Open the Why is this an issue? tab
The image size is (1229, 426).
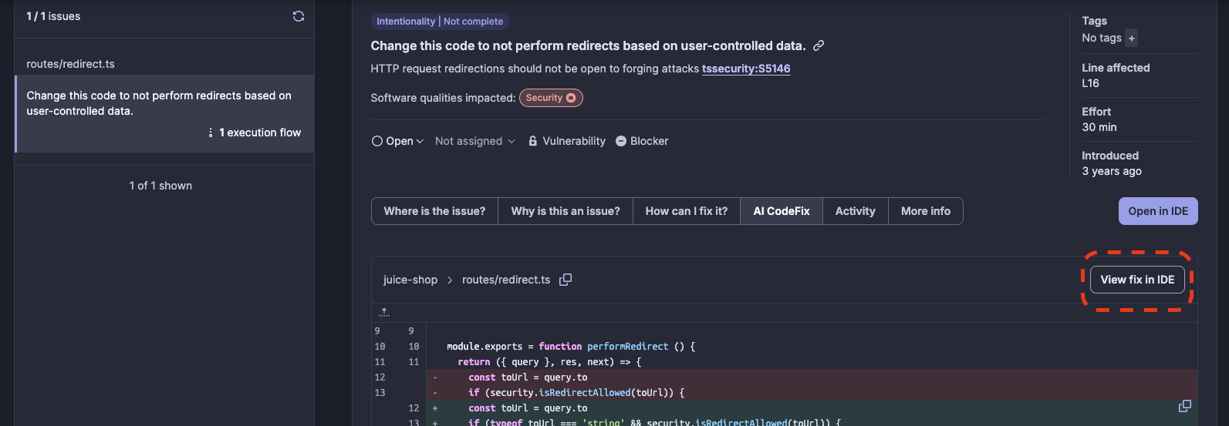(566, 211)
